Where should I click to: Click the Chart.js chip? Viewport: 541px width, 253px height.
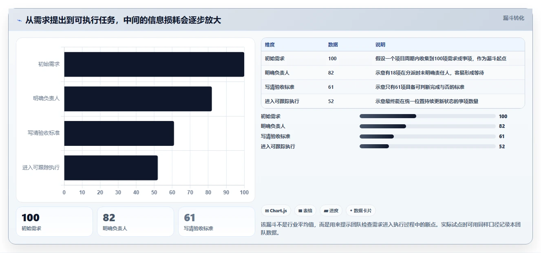point(276,211)
